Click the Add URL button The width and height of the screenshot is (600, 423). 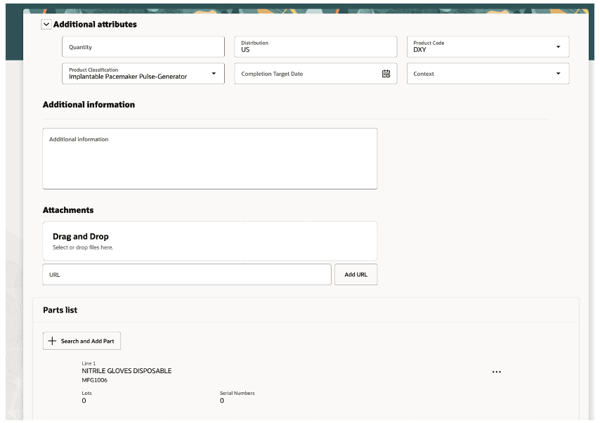pyautogui.click(x=356, y=275)
